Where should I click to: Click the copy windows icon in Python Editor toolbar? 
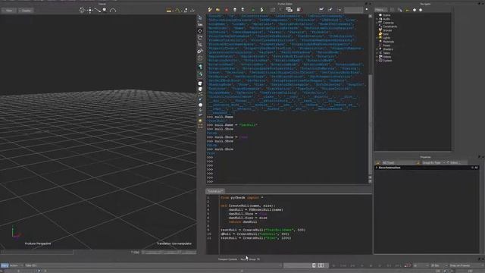tap(289, 10)
